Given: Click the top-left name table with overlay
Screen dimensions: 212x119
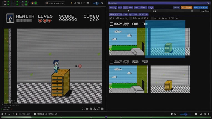Looking at the screenshot, I should 128,39.
